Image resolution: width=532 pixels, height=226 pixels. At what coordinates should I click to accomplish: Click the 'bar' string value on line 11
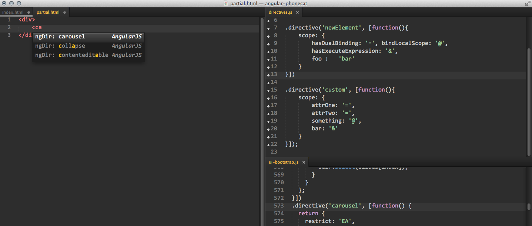[x=347, y=59]
